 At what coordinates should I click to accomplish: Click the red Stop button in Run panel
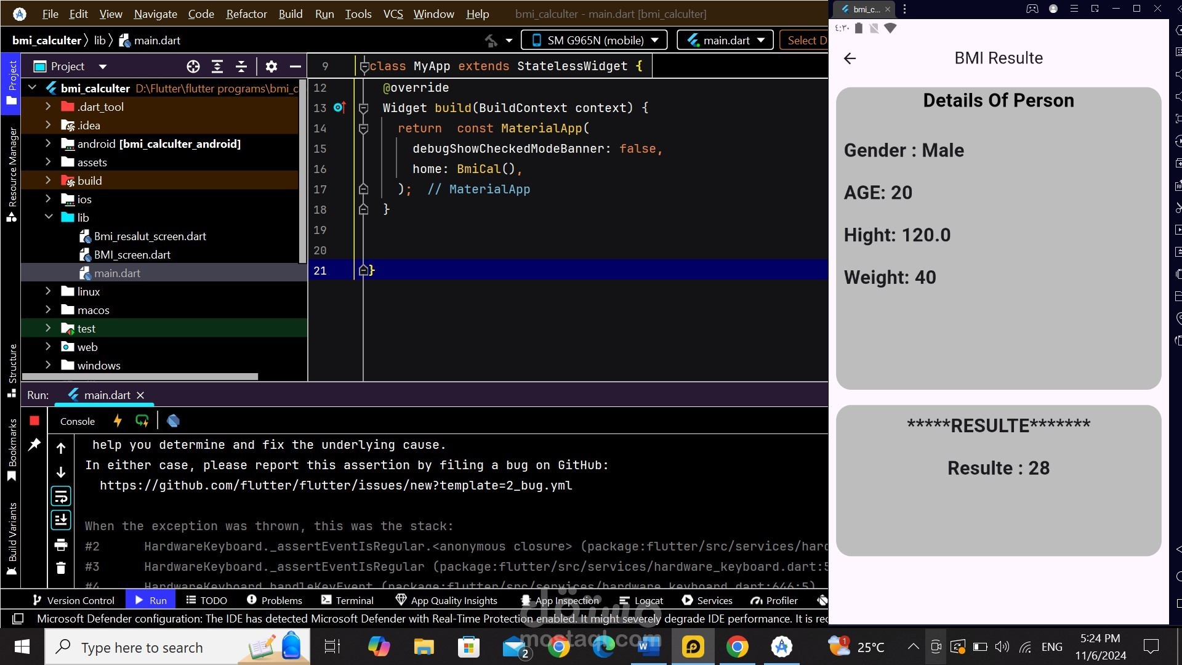(x=34, y=421)
